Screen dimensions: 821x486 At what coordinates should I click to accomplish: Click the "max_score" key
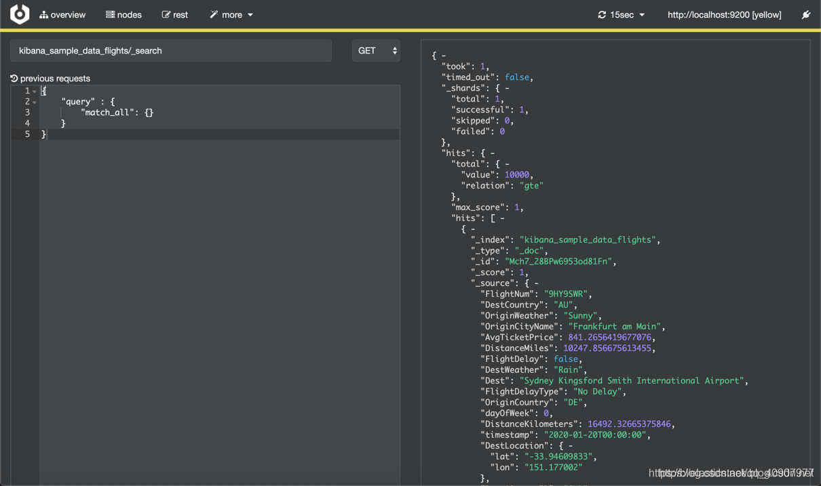[478, 207]
